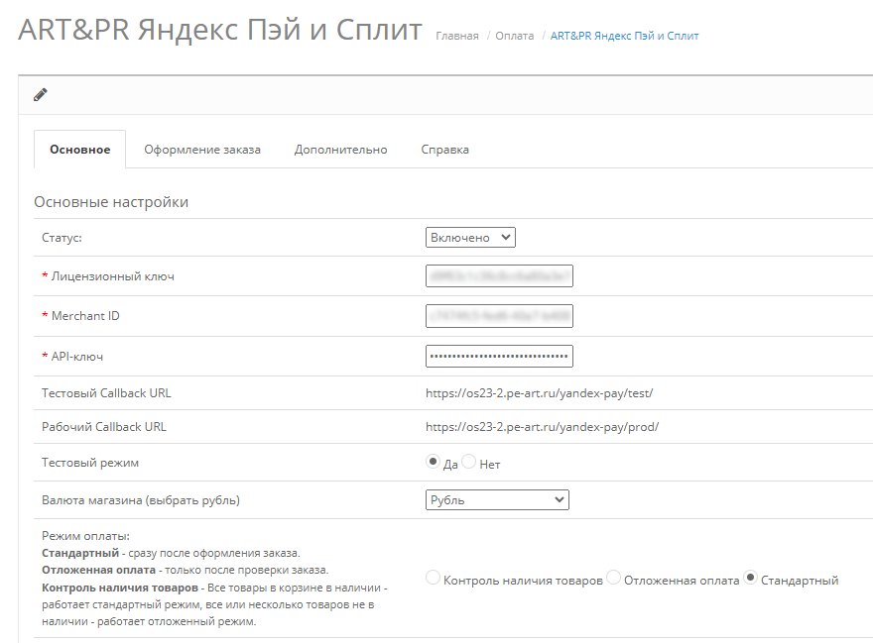Click the Лицензионный ключ input field

(x=499, y=275)
